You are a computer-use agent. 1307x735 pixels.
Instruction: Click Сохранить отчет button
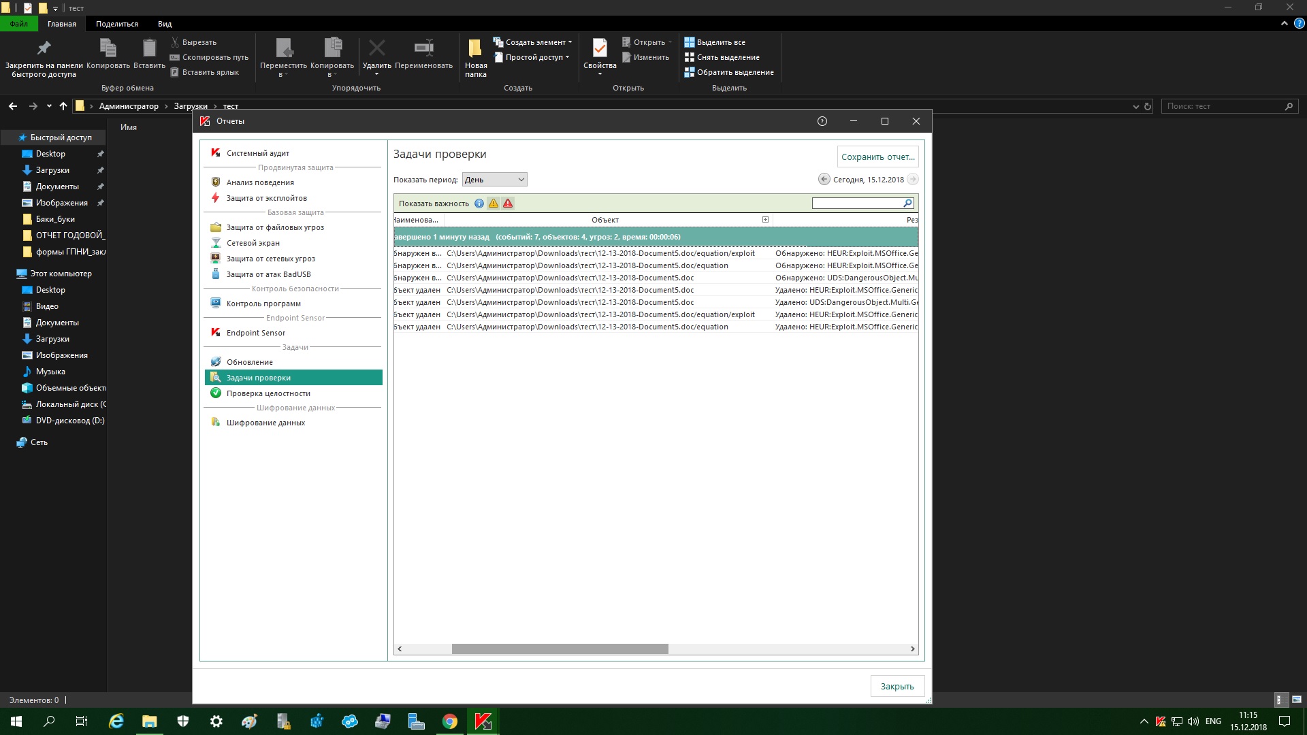tap(877, 157)
